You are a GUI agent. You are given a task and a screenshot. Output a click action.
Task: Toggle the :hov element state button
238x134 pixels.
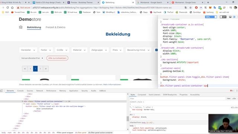click(228, 98)
